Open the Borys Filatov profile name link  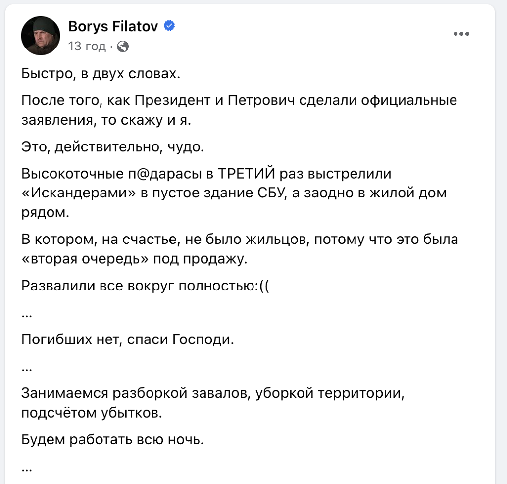[x=112, y=26]
